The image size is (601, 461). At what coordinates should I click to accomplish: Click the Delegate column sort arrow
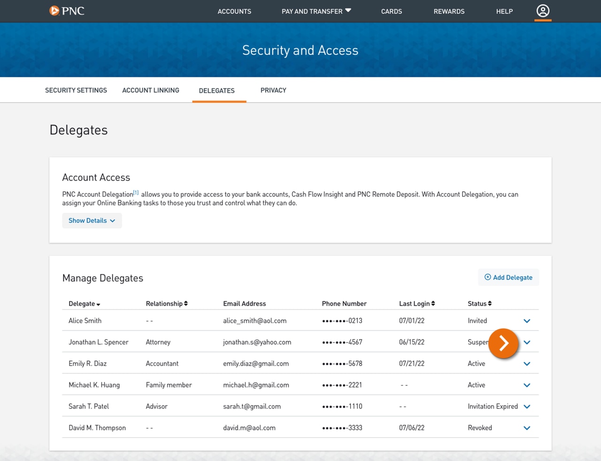[x=98, y=304]
